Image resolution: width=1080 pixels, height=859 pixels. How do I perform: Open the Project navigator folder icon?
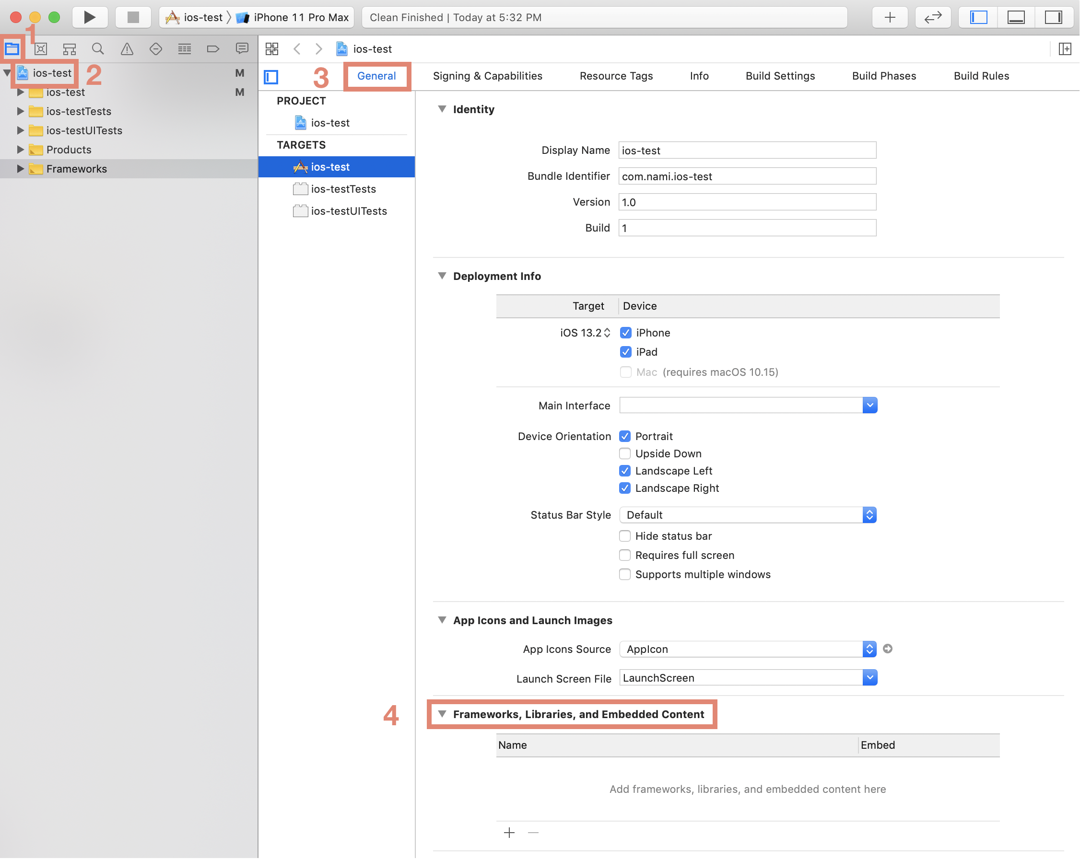click(12, 48)
